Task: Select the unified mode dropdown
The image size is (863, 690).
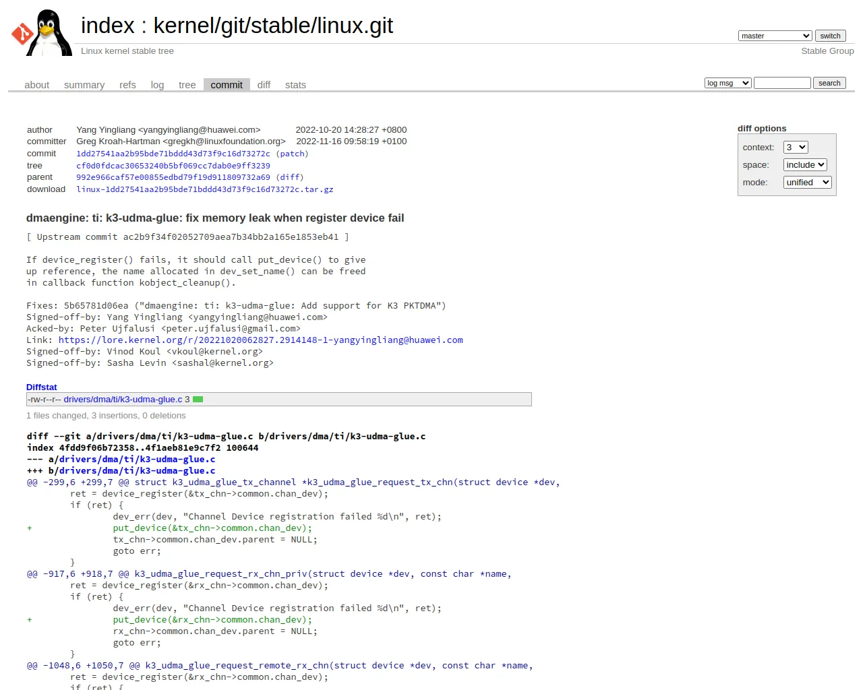Action: point(808,183)
